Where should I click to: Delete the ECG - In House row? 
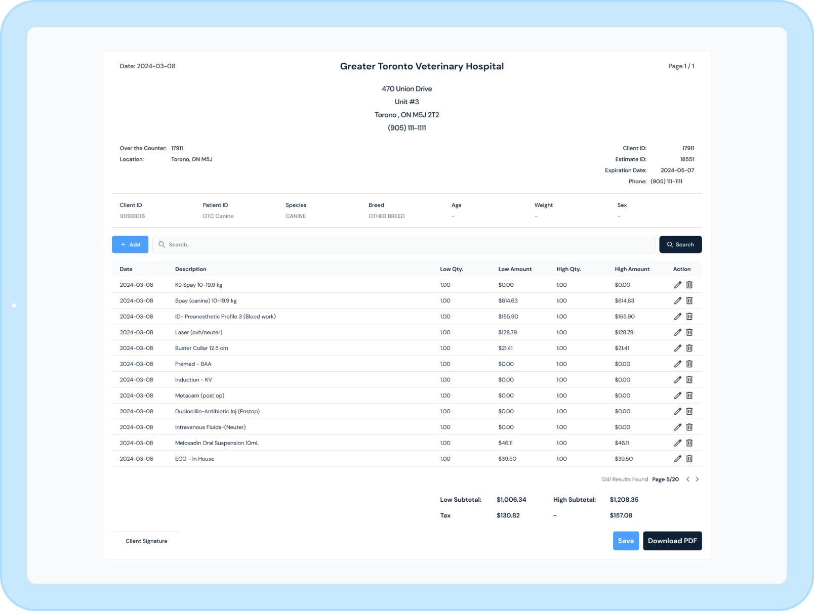pos(689,459)
